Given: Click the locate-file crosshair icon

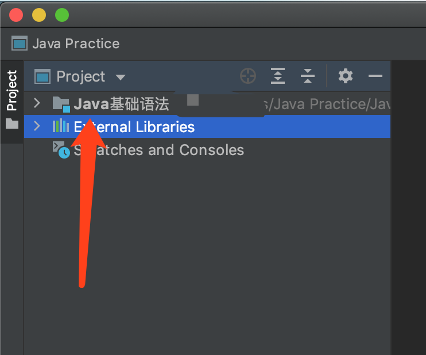Looking at the screenshot, I should pos(247,76).
